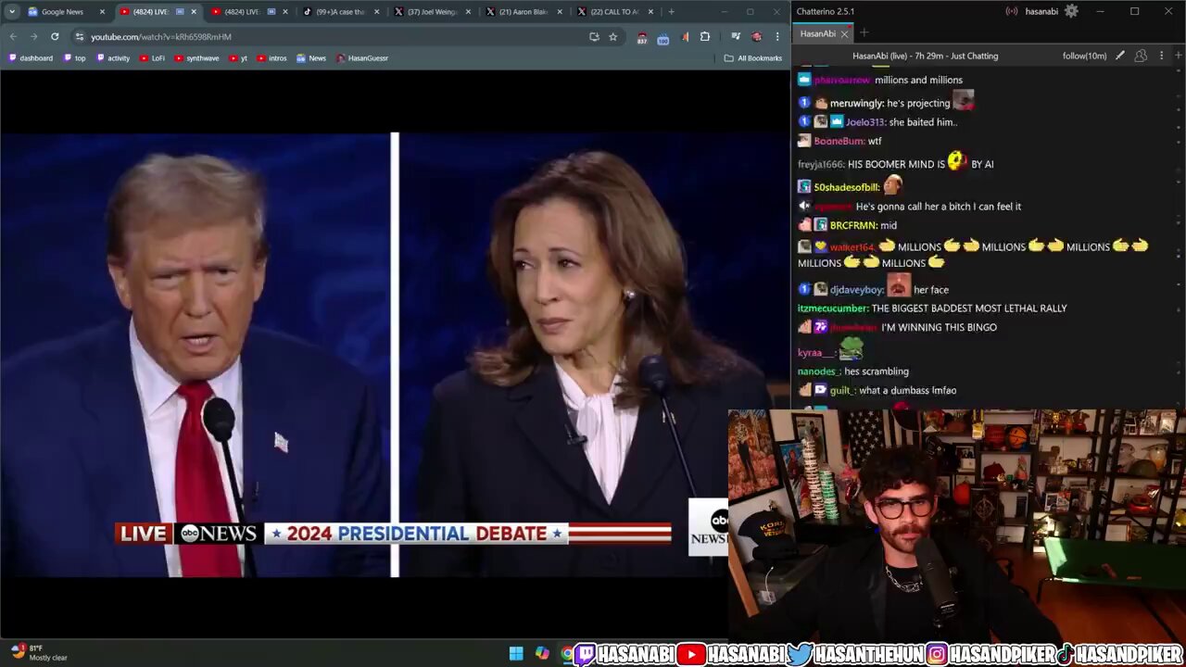Click username djdaveyboy in chat

coord(856,290)
